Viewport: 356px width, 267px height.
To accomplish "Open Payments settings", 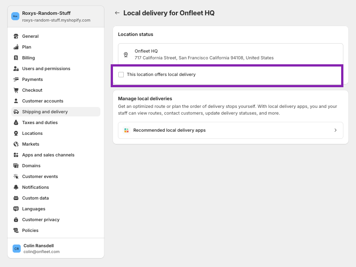I will (x=56, y=80).
